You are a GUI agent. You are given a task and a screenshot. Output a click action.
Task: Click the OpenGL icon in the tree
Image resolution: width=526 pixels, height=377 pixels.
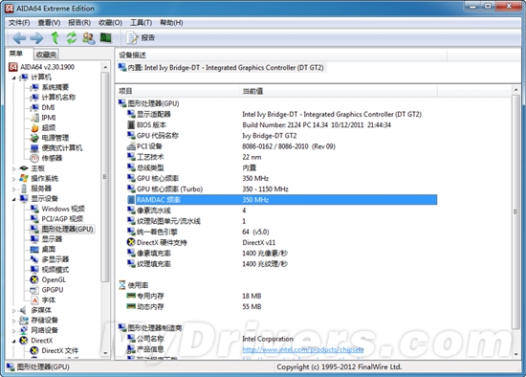[34, 279]
